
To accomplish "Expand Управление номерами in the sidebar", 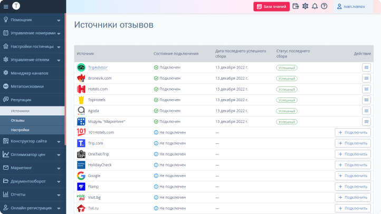I will (32, 33).
